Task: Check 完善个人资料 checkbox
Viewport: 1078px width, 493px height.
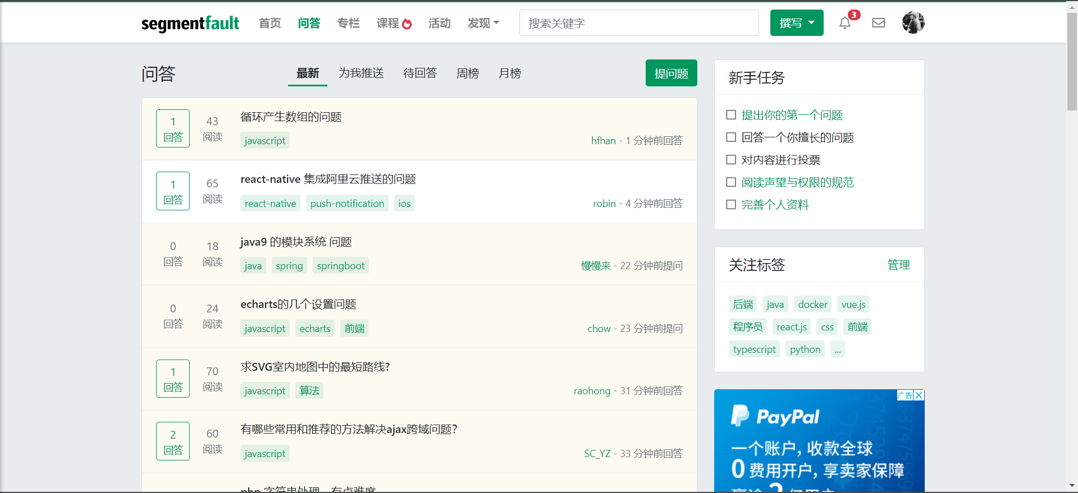Action: pos(731,205)
